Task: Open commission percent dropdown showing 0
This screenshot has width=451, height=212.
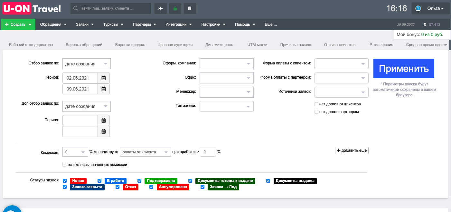Action: 75,152
